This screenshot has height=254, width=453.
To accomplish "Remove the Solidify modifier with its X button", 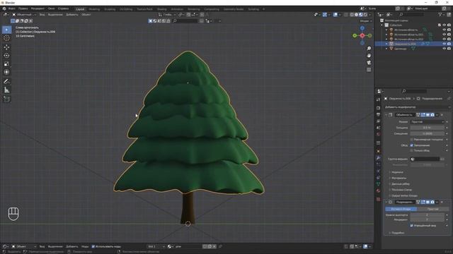I will [x=442, y=114].
